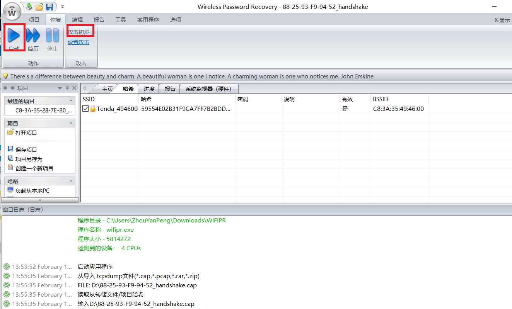Open the 选项 ribbon tab
512x309 pixels.
coord(176,20)
